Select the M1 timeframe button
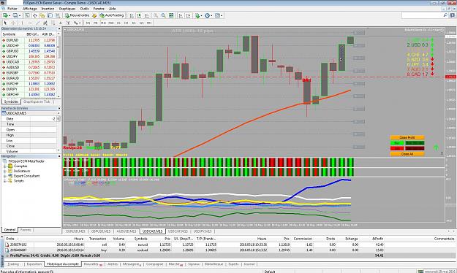The image size is (457, 273). tap(88, 23)
